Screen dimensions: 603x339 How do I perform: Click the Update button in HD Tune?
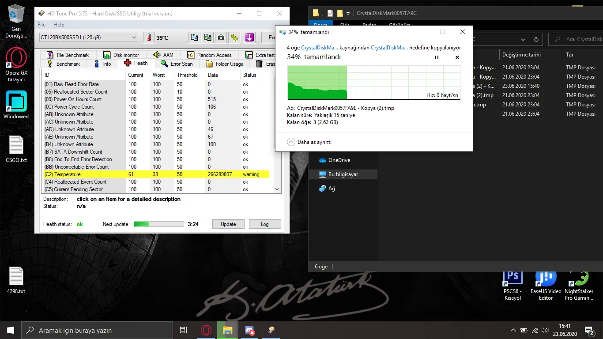[228, 224]
